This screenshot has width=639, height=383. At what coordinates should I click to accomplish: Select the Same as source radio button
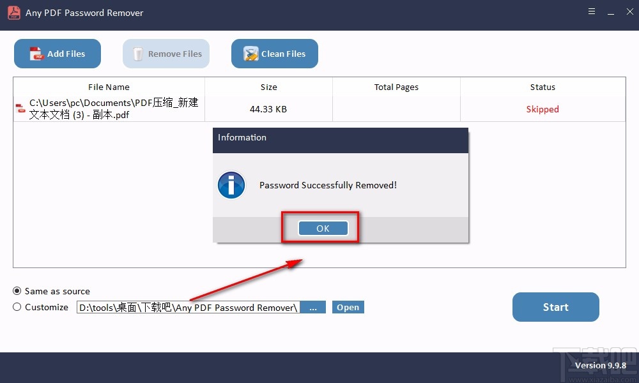[17, 291]
